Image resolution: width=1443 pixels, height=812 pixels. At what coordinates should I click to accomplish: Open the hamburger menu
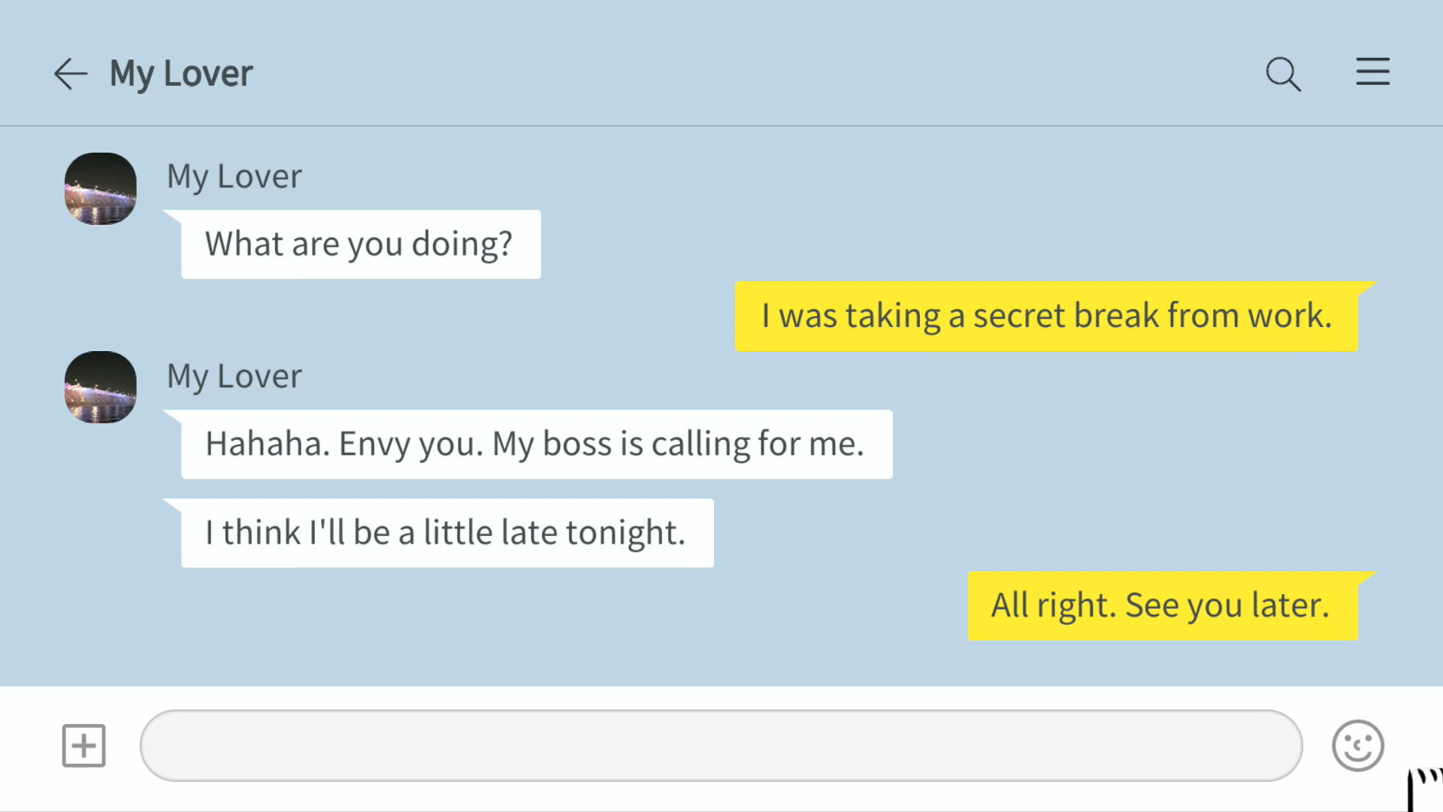[1372, 72]
